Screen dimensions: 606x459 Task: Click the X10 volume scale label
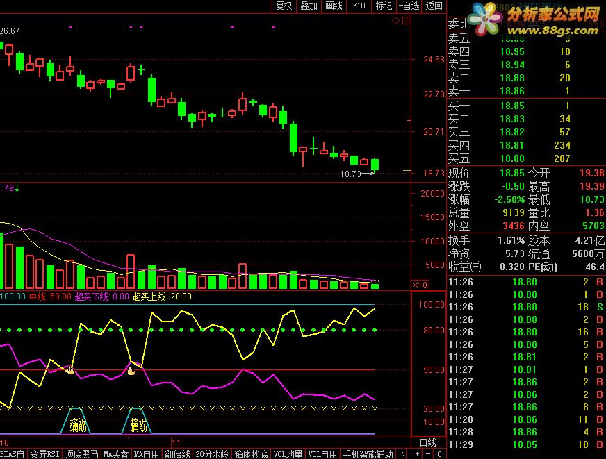[x=420, y=285]
